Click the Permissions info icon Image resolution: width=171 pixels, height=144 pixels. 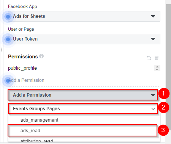(x=41, y=56)
